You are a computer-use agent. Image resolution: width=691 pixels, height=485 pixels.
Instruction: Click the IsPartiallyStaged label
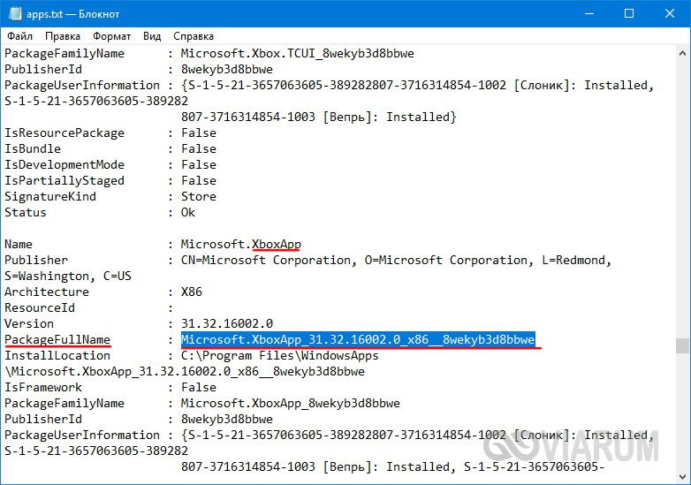[x=65, y=180]
